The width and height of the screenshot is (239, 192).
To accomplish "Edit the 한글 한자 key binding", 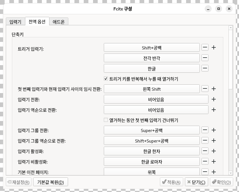I will [152, 151].
